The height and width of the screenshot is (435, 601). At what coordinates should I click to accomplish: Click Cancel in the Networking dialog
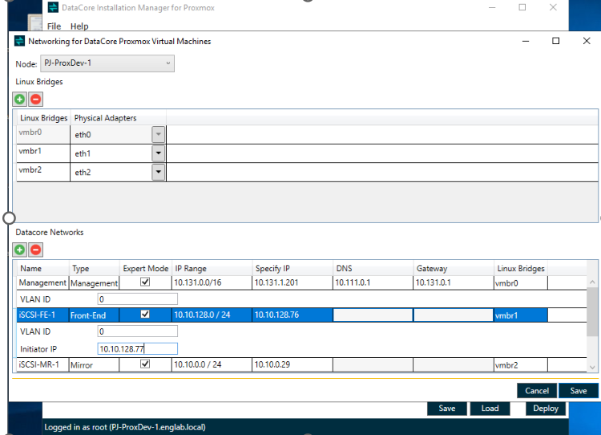click(x=537, y=391)
